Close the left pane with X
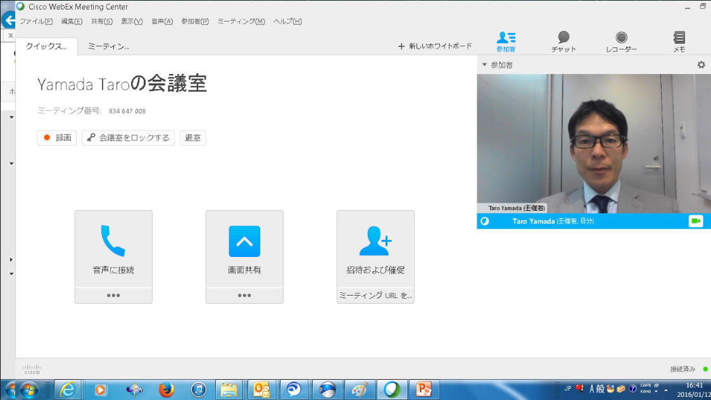Screen dimensions: 711x400 pos(10,35)
